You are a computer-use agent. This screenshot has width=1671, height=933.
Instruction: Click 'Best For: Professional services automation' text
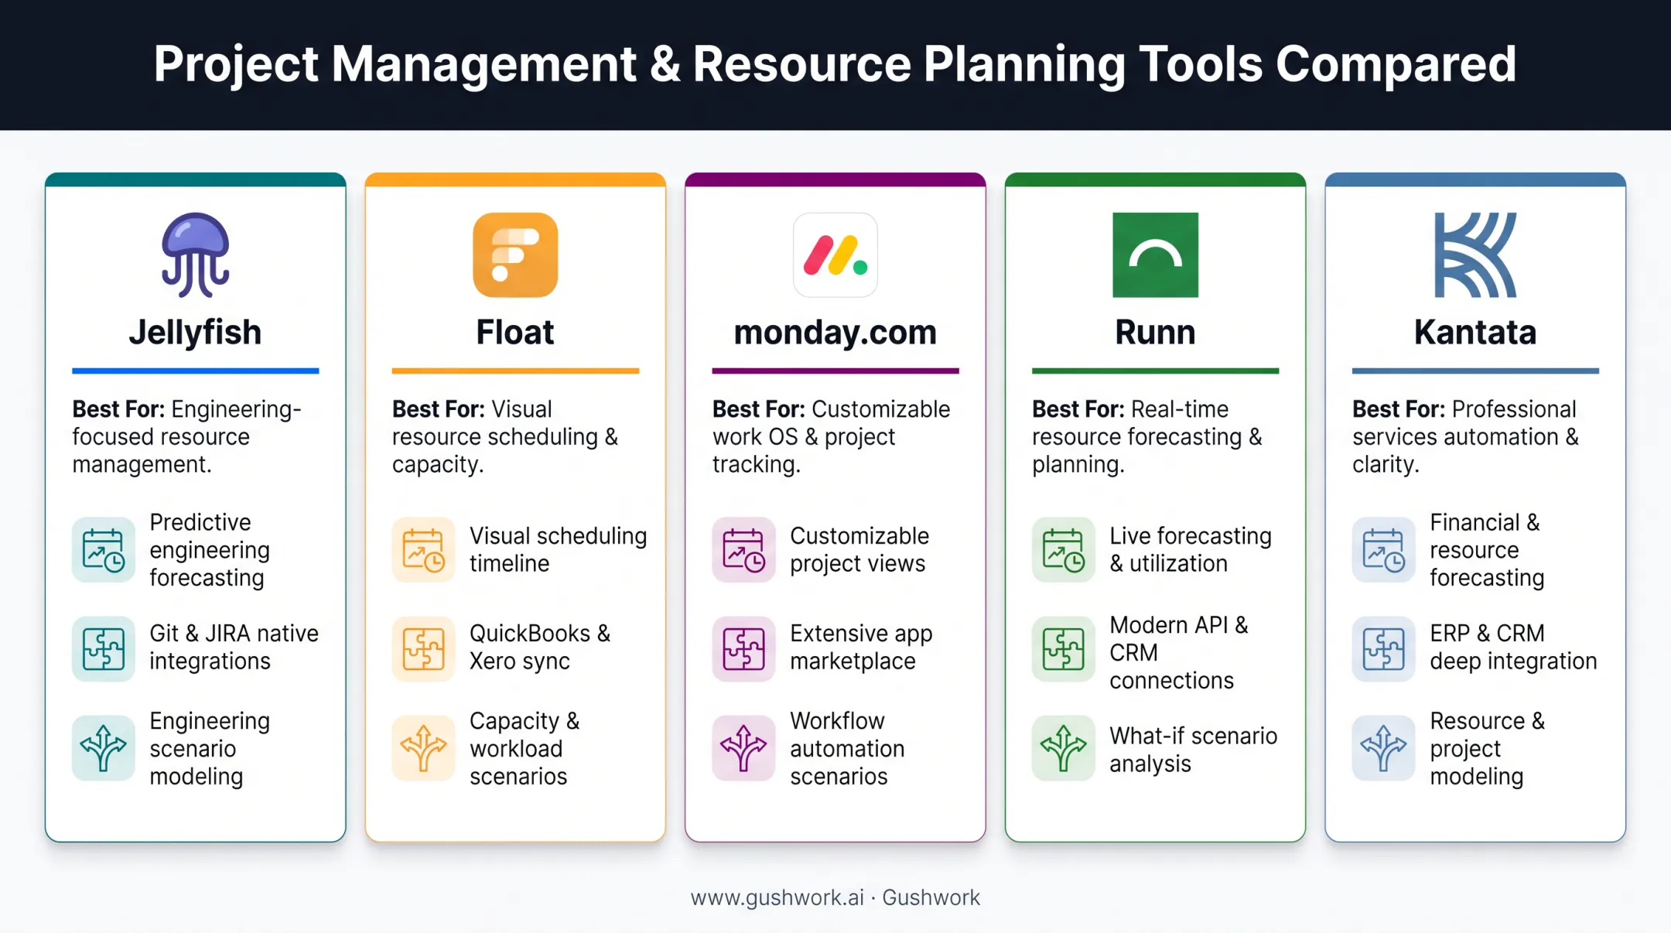tap(1466, 436)
